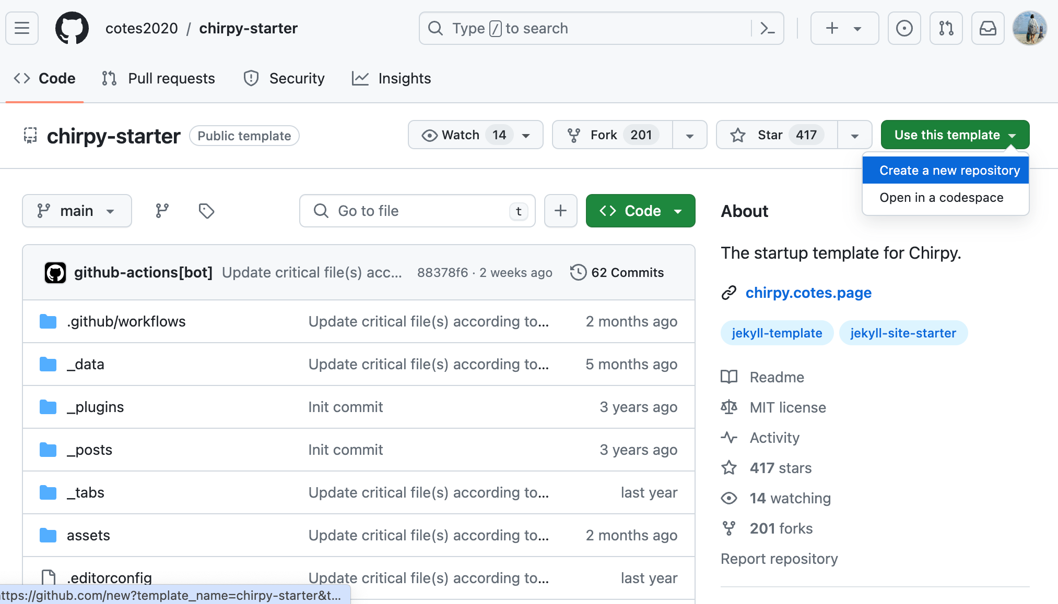Open the _data folder
The image size is (1058, 604).
click(86, 364)
